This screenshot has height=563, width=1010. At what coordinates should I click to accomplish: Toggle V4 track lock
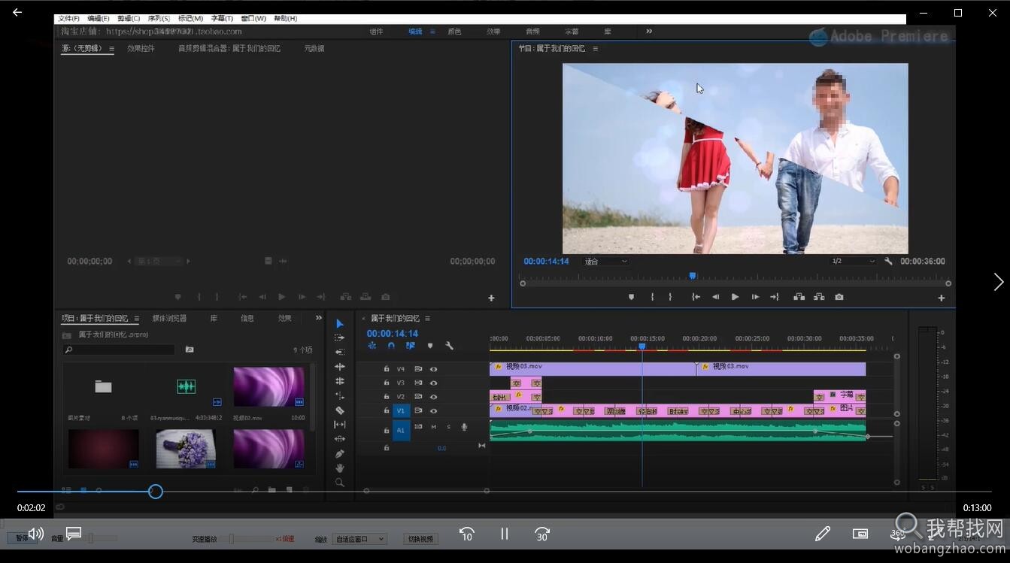click(387, 369)
